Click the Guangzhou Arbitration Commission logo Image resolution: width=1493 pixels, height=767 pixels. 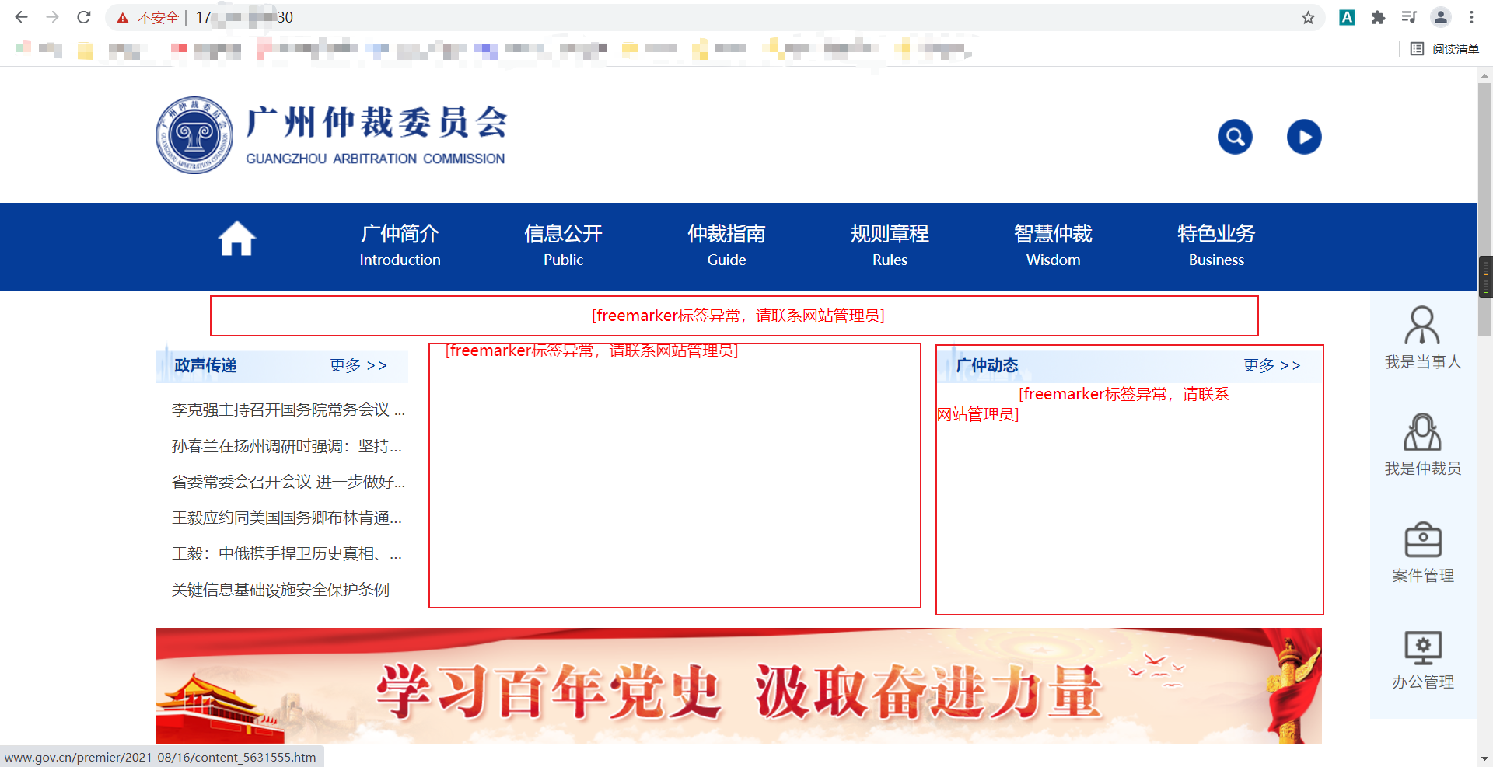click(331, 135)
